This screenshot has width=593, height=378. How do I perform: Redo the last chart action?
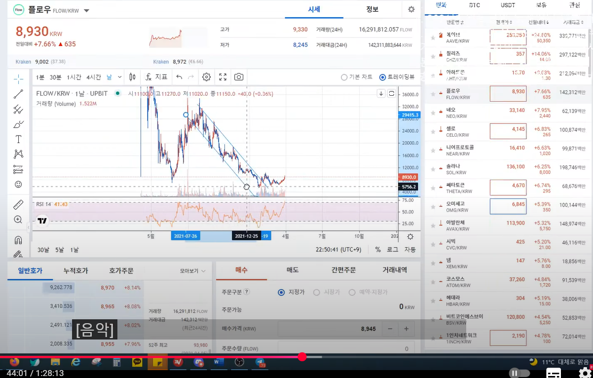[191, 77]
